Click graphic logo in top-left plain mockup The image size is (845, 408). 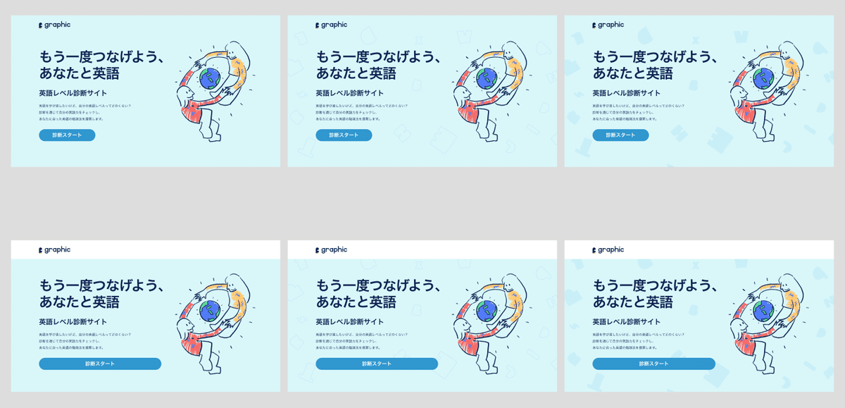point(54,25)
